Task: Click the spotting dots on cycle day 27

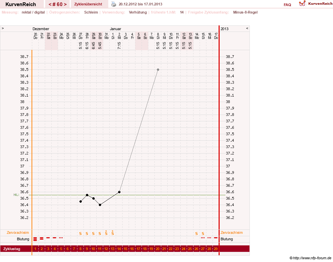Action: tap(203, 238)
